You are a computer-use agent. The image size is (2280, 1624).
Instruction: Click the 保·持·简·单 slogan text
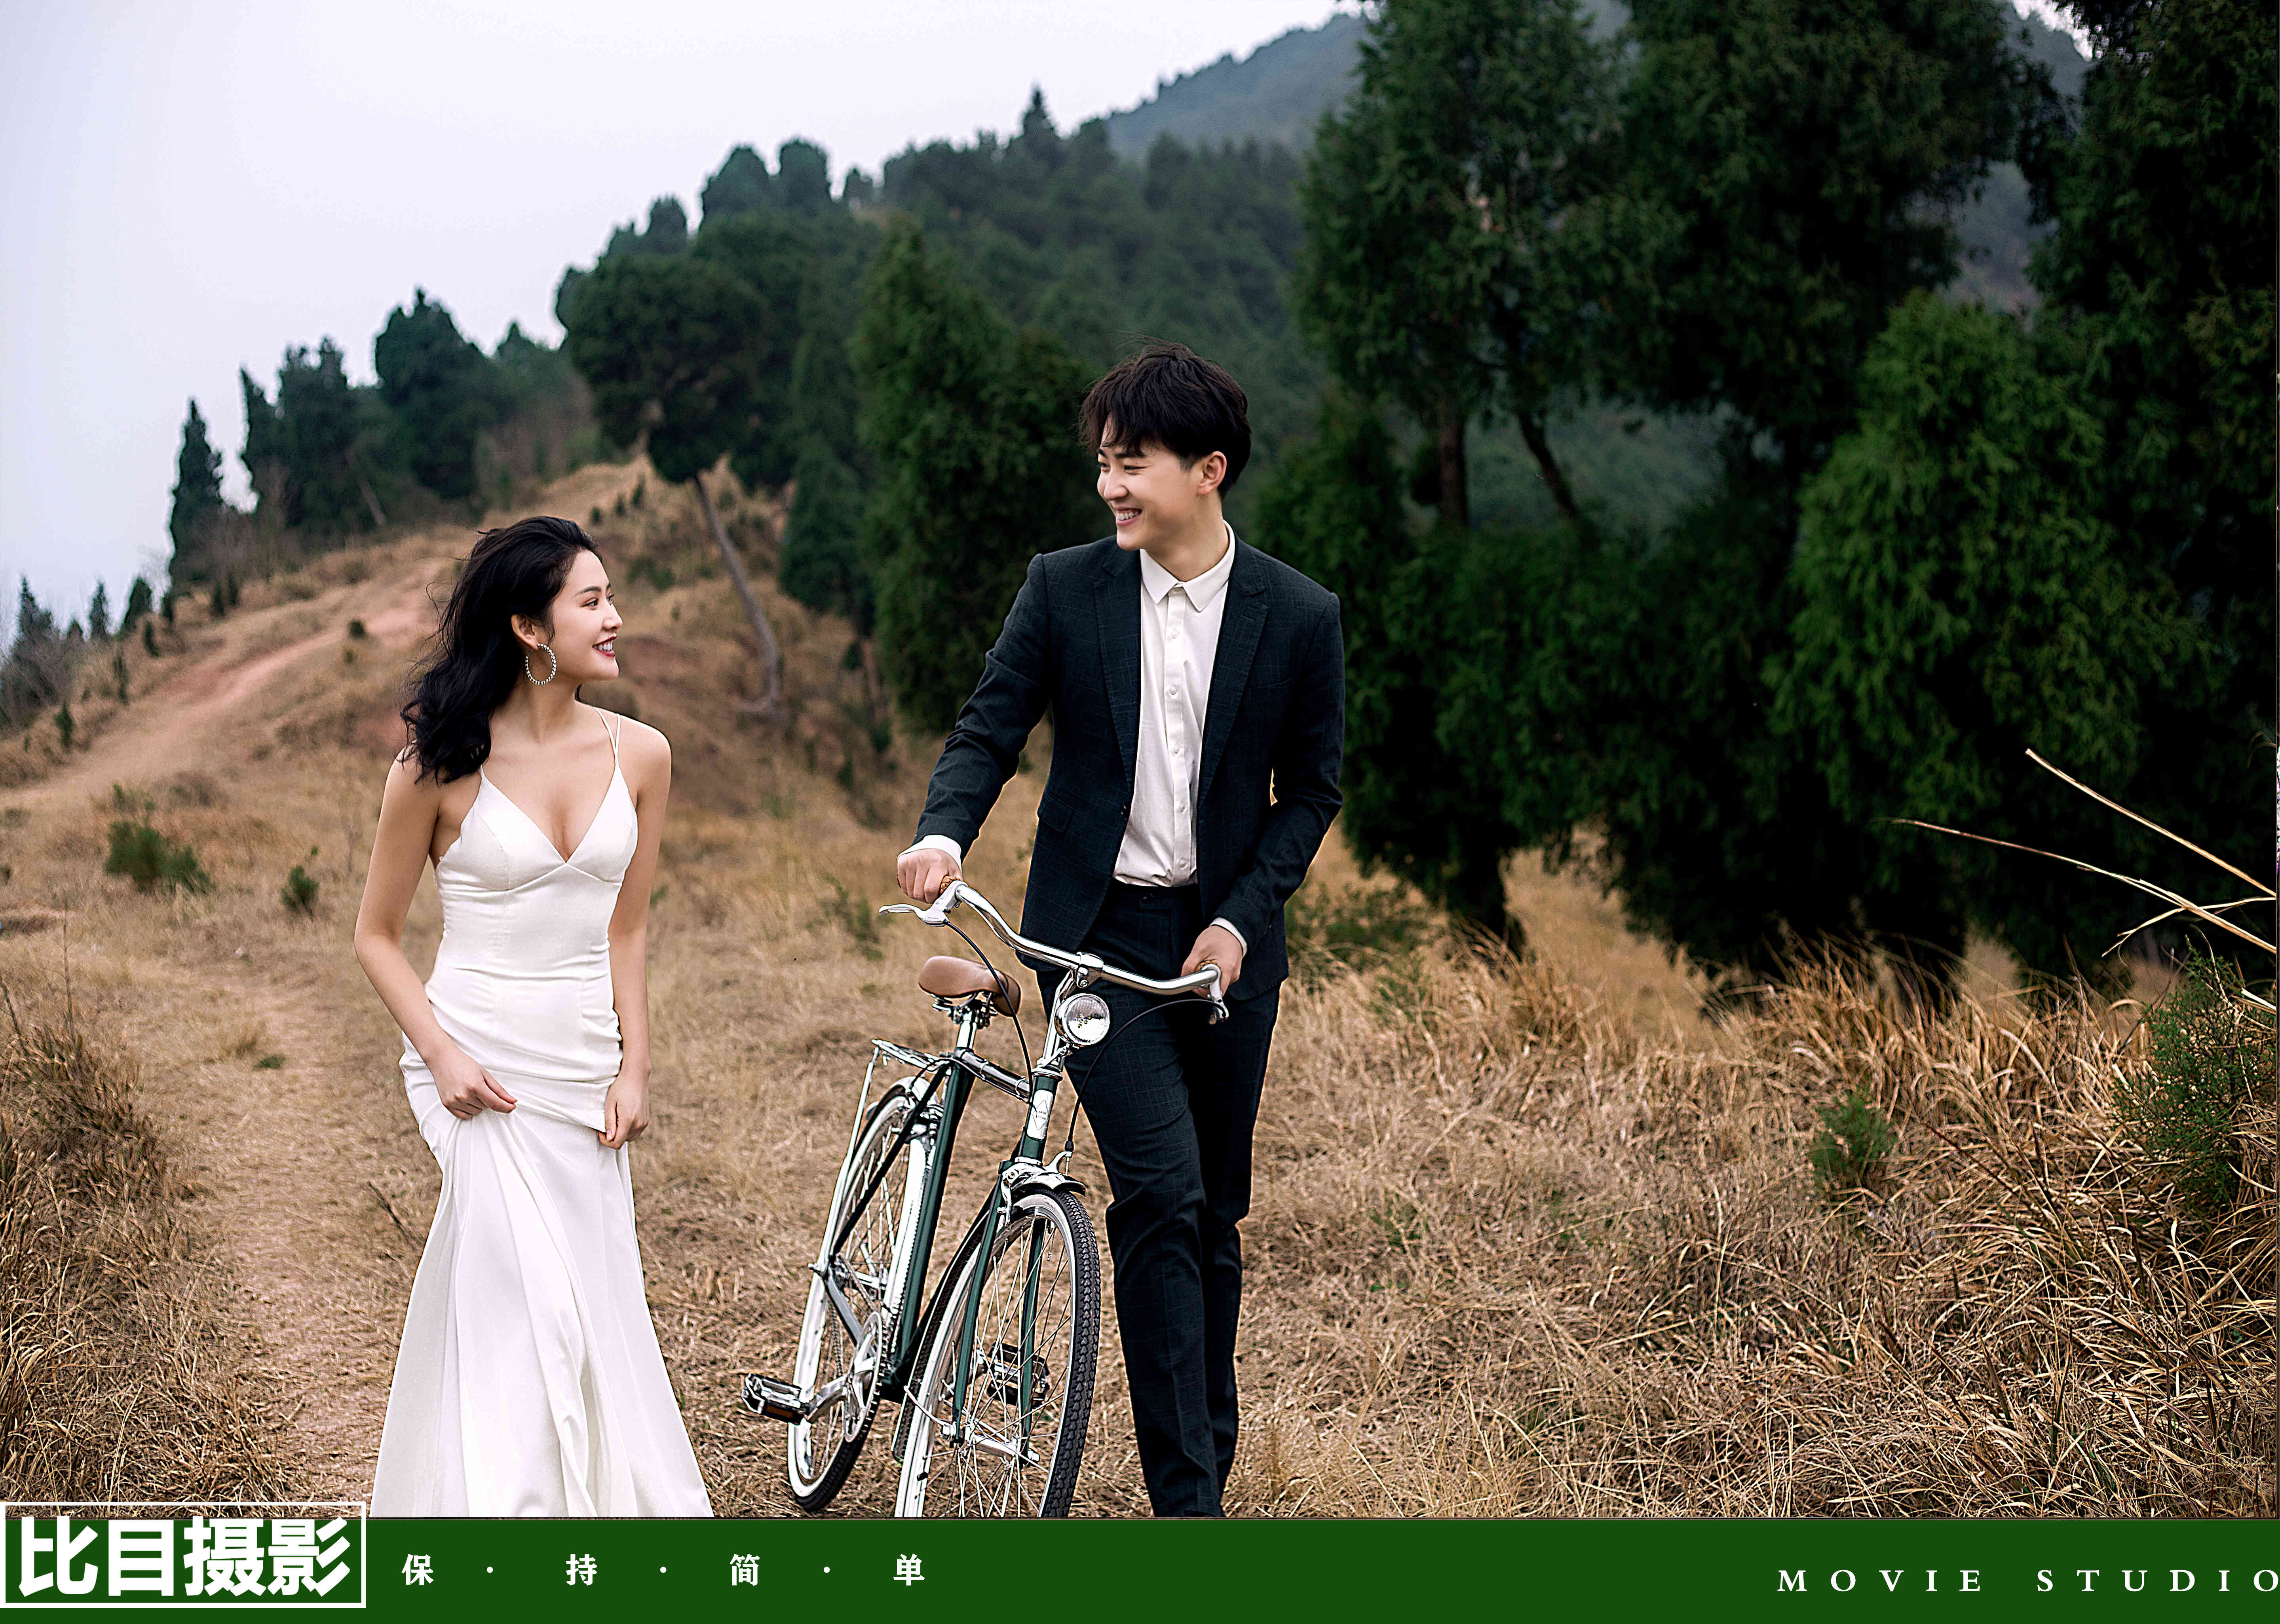pyautogui.click(x=663, y=1571)
